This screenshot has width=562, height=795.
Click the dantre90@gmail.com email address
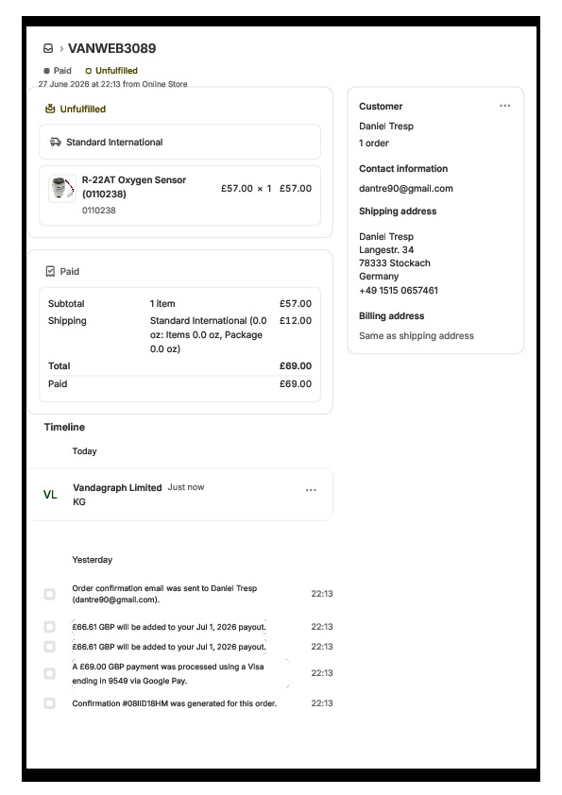coord(406,189)
